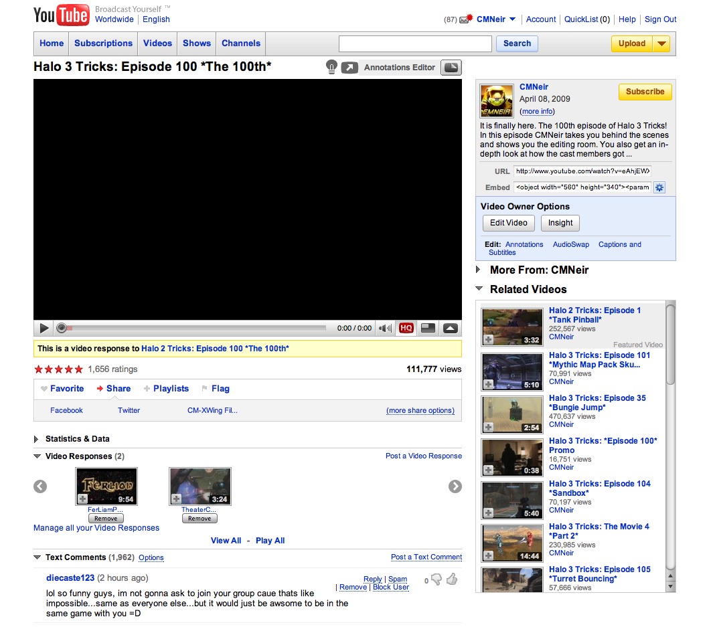Go to the Home tab
Viewport: 711px width, 627px height.
click(x=52, y=43)
